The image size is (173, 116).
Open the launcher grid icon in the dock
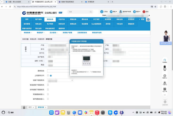pos(51,113)
